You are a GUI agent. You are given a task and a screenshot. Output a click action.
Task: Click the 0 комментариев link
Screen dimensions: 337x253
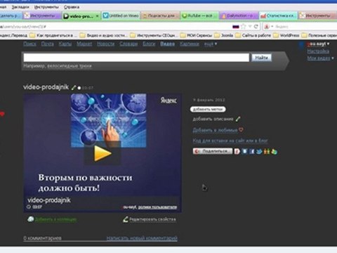pos(42,238)
